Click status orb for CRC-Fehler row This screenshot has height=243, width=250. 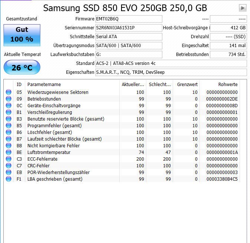tap(9, 165)
